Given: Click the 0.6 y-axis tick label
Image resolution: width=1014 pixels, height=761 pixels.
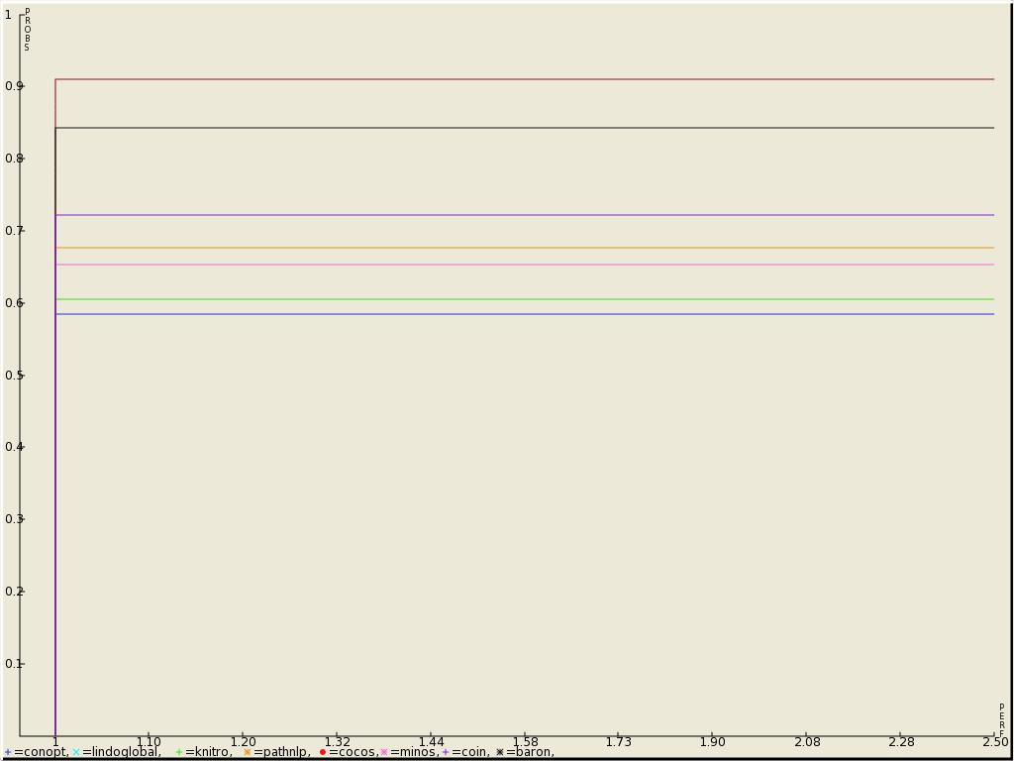Looking at the screenshot, I should [x=13, y=303].
